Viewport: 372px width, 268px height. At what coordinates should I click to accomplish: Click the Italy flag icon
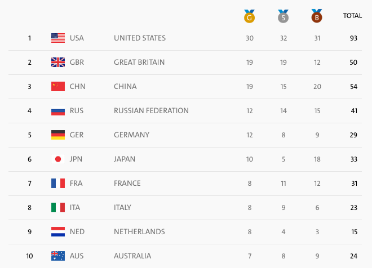coord(58,208)
